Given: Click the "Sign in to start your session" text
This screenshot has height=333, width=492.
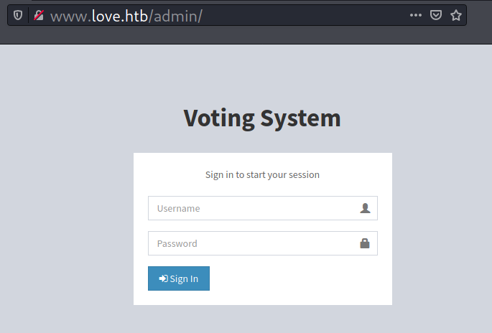Looking at the screenshot, I should pyautogui.click(x=262, y=174).
